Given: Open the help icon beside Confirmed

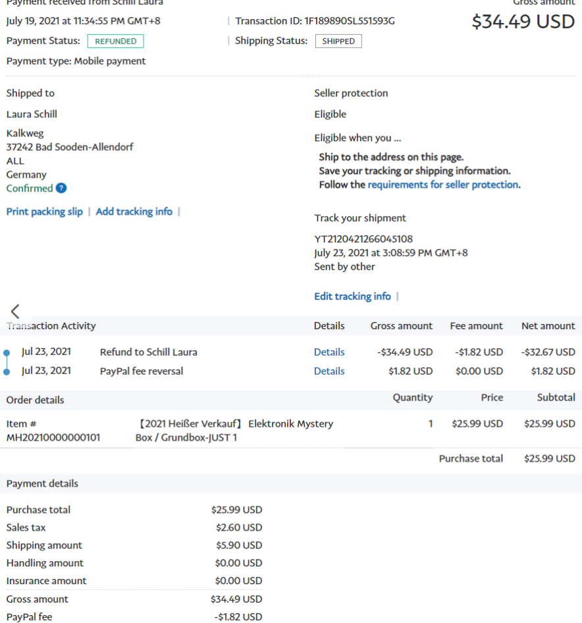Looking at the screenshot, I should 61,188.
